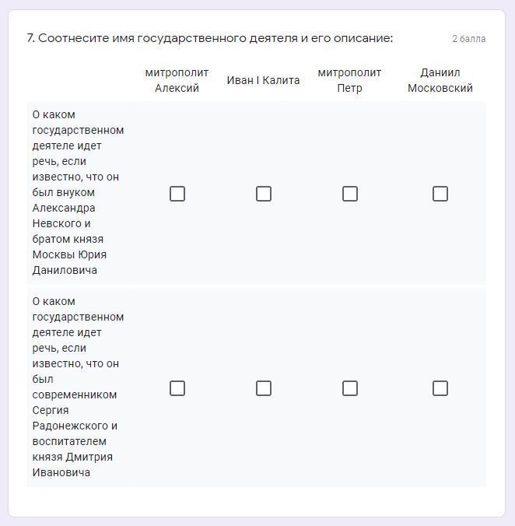Click the question 7 title text
515x526 pixels.
tap(210, 38)
